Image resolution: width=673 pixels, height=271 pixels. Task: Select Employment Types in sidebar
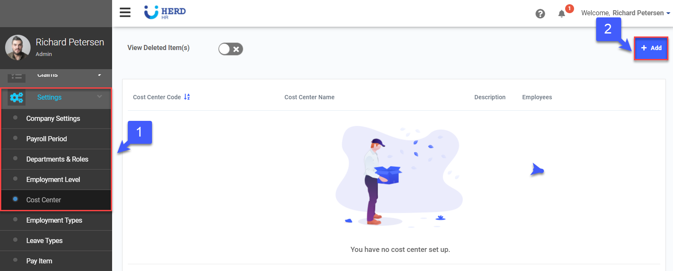54,221
